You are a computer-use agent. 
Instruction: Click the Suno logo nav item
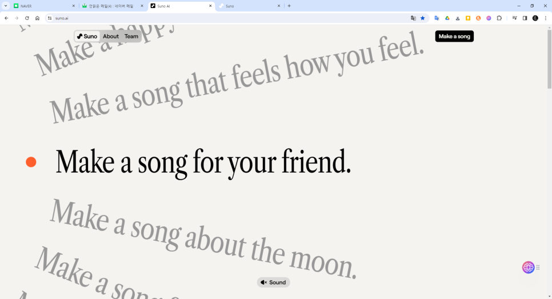(x=87, y=36)
